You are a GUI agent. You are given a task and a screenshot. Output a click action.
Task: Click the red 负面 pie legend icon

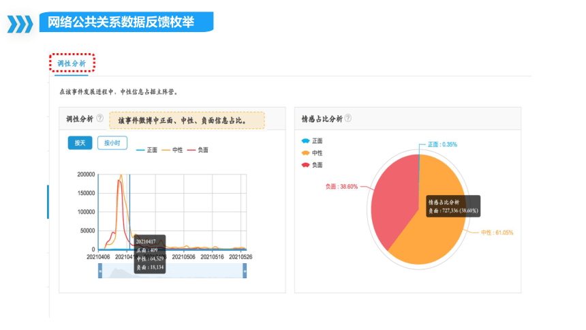tap(305, 165)
